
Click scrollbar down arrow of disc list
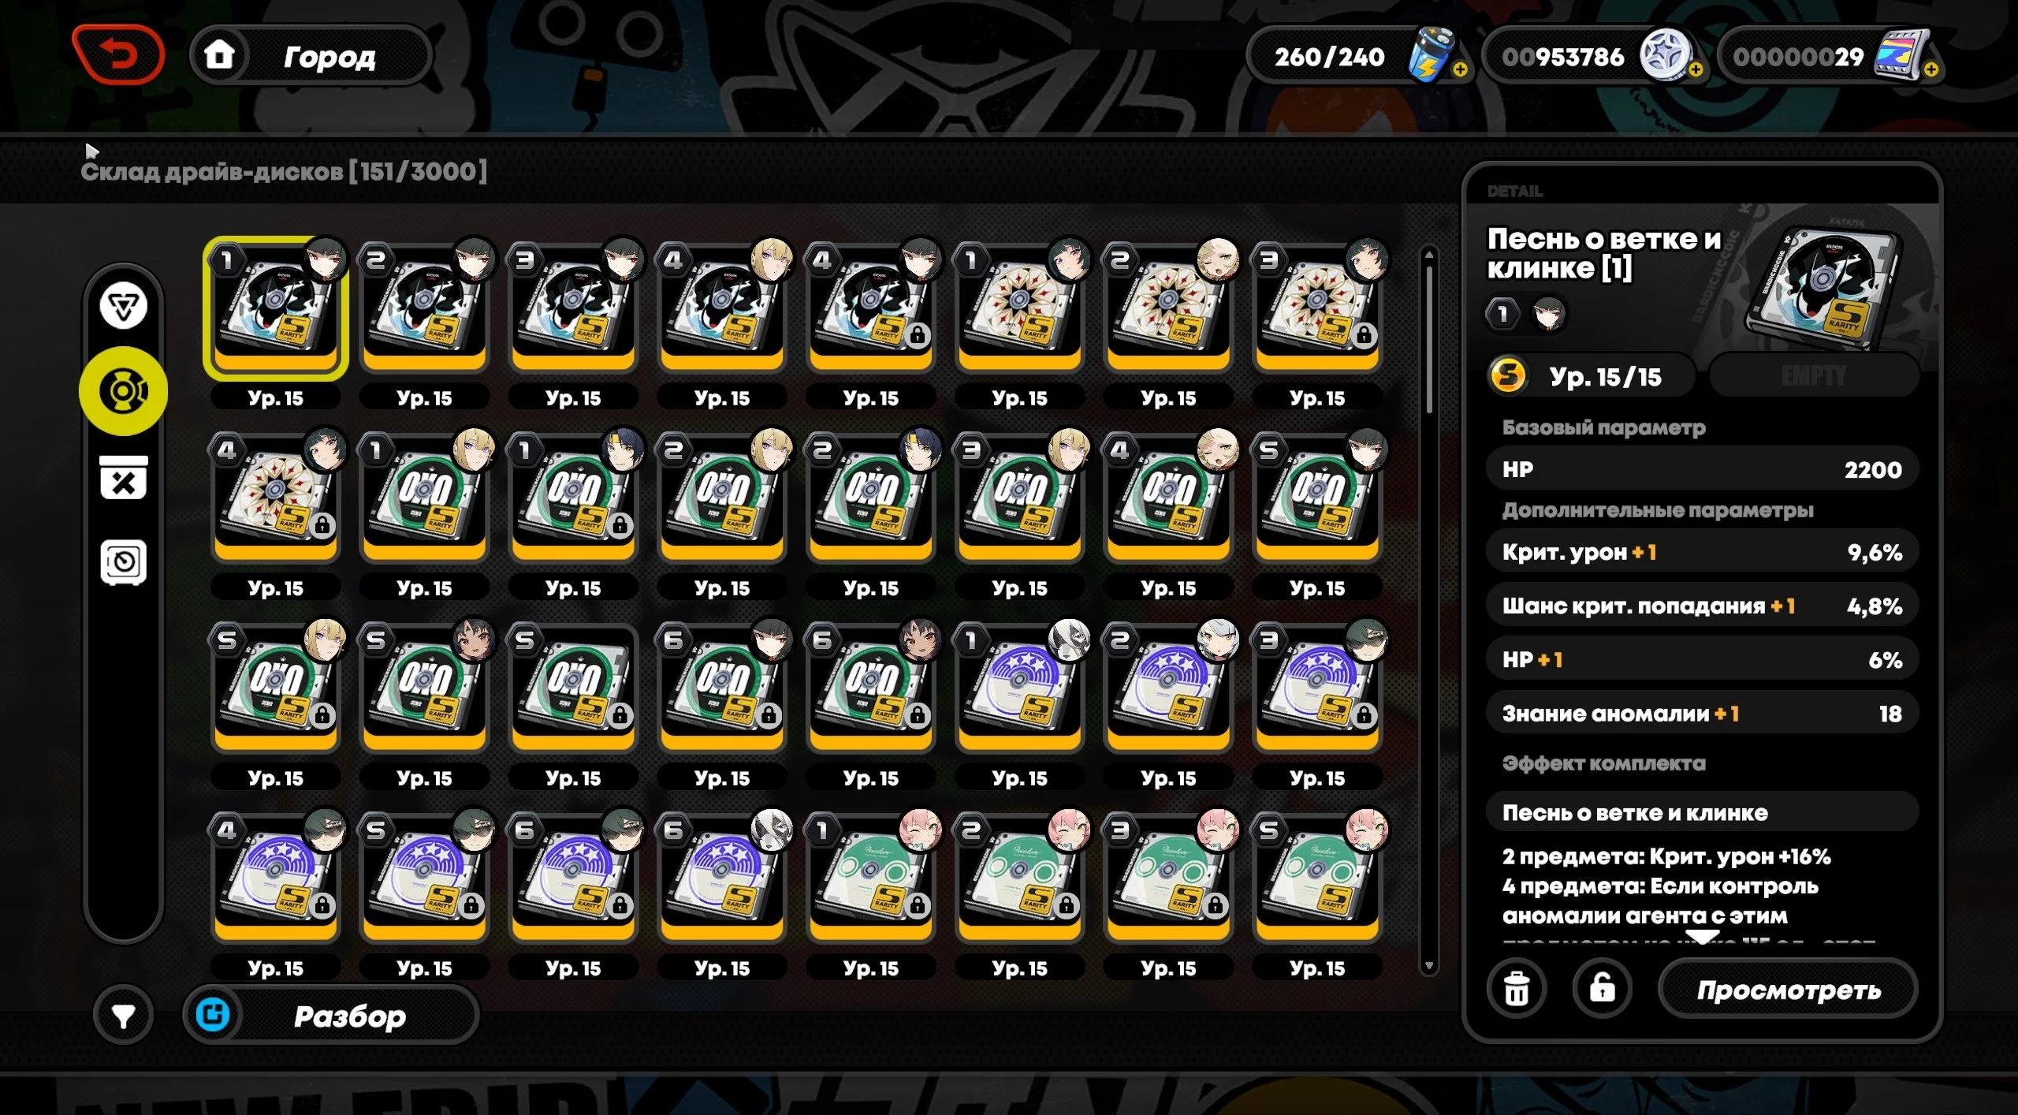(x=1428, y=966)
